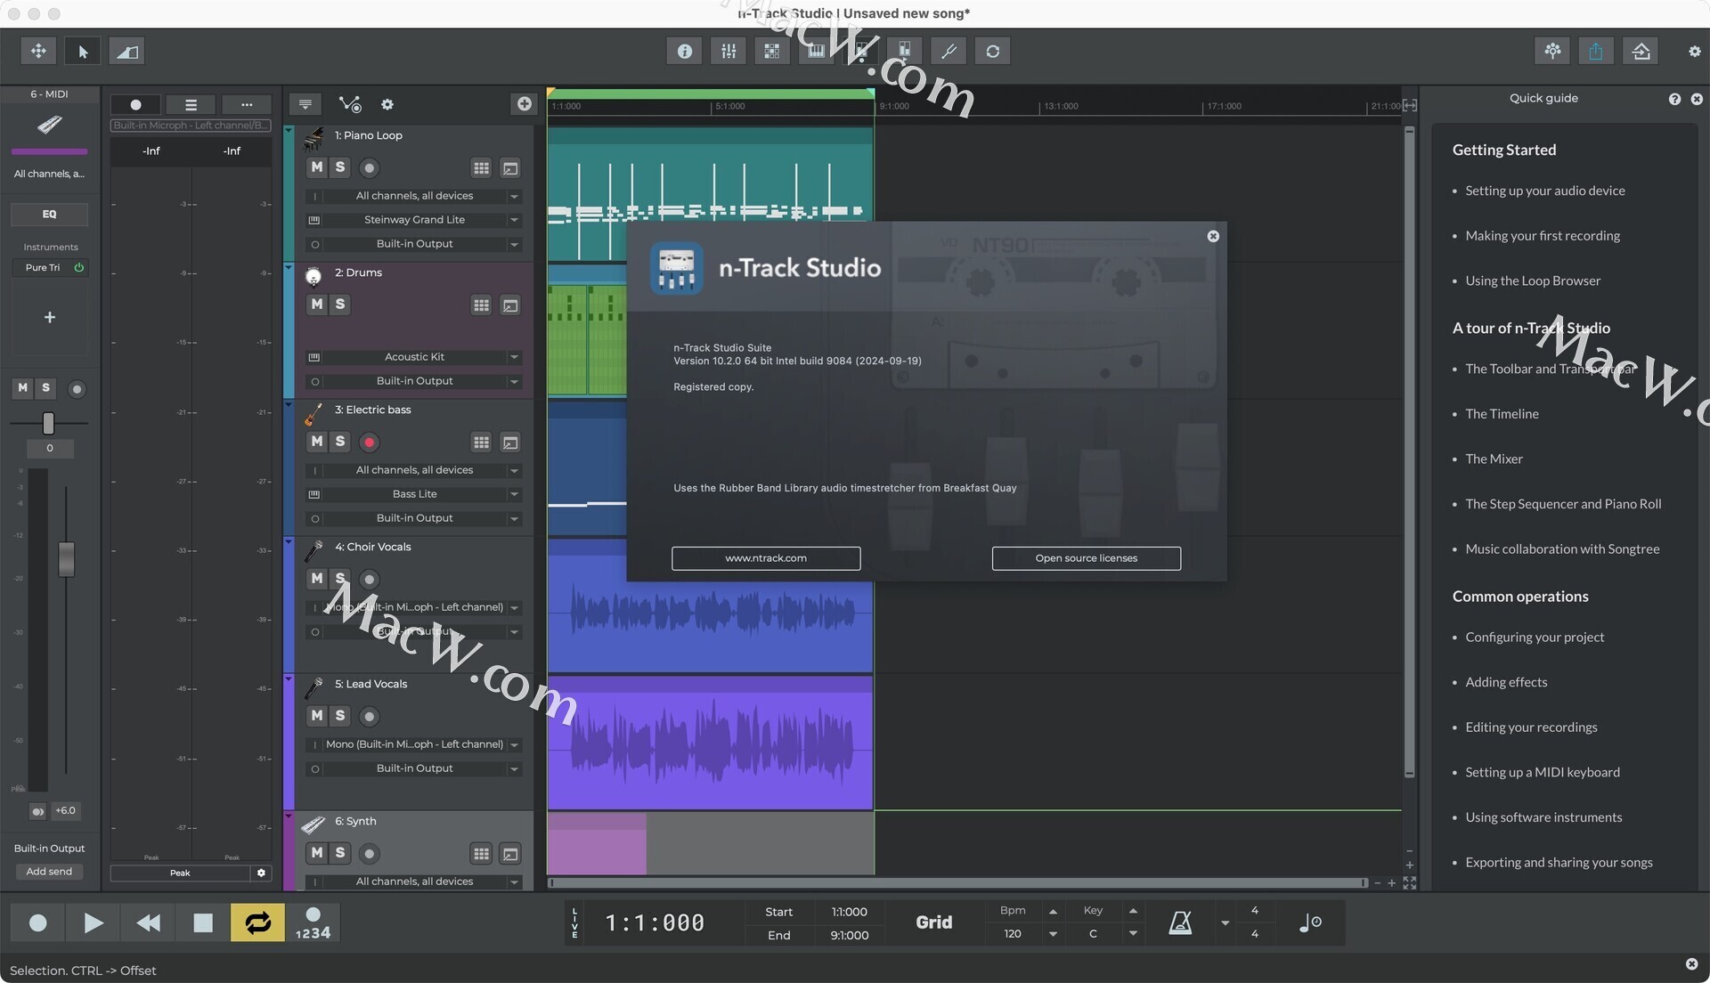Select the move/pan tool in top toolbar
Screen dimensions: 1710x983
[x=38, y=51]
